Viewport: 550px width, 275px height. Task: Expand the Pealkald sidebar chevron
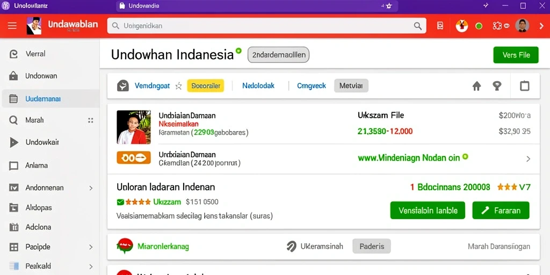91,266
